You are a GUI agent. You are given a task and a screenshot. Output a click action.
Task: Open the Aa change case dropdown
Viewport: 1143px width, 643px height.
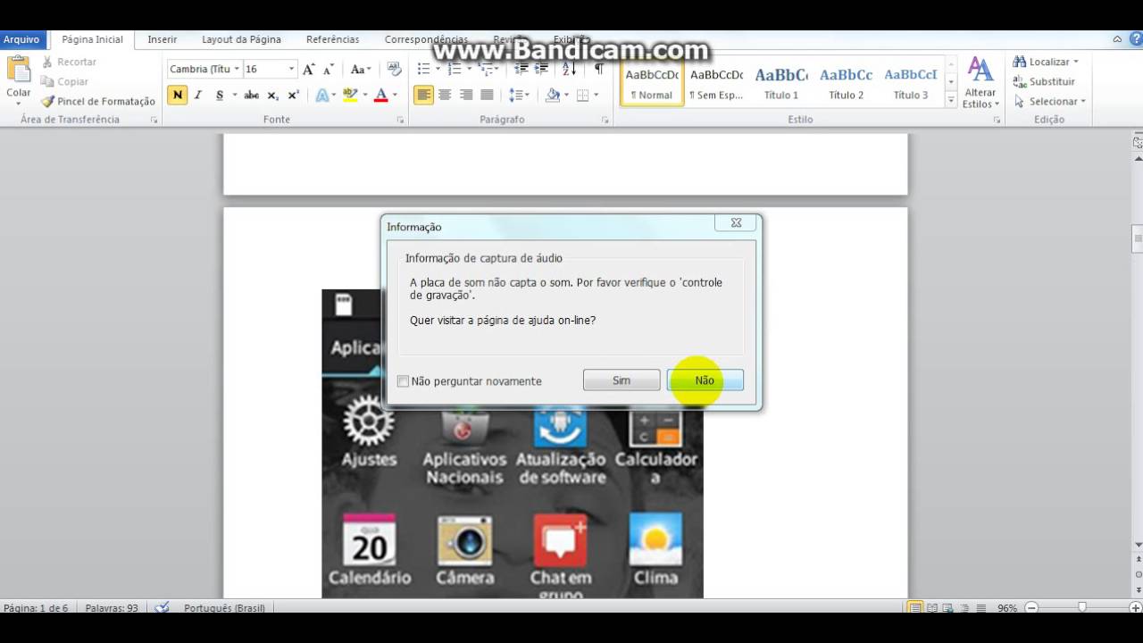[x=361, y=69]
